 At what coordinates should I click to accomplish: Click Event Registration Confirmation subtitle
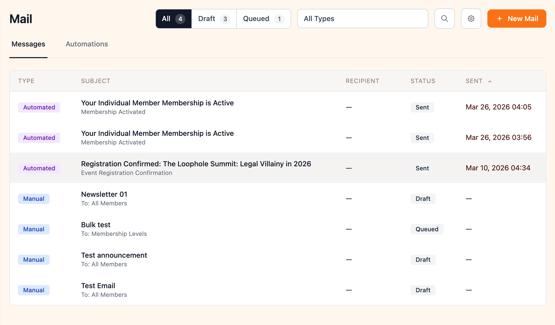point(127,173)
